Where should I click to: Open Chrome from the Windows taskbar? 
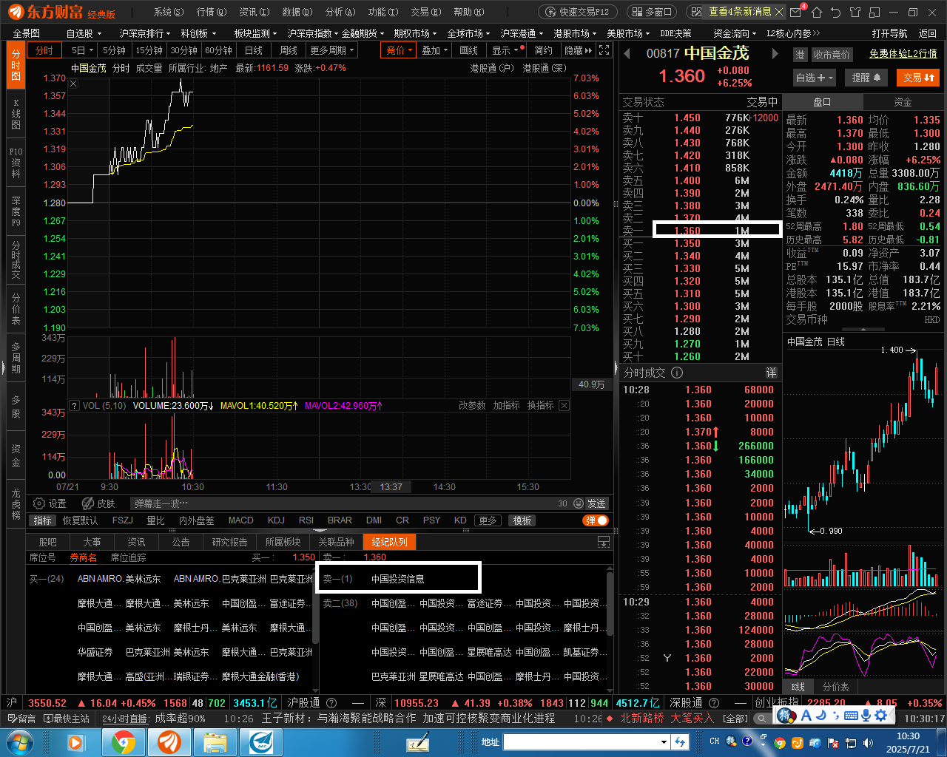pos(124,741)
